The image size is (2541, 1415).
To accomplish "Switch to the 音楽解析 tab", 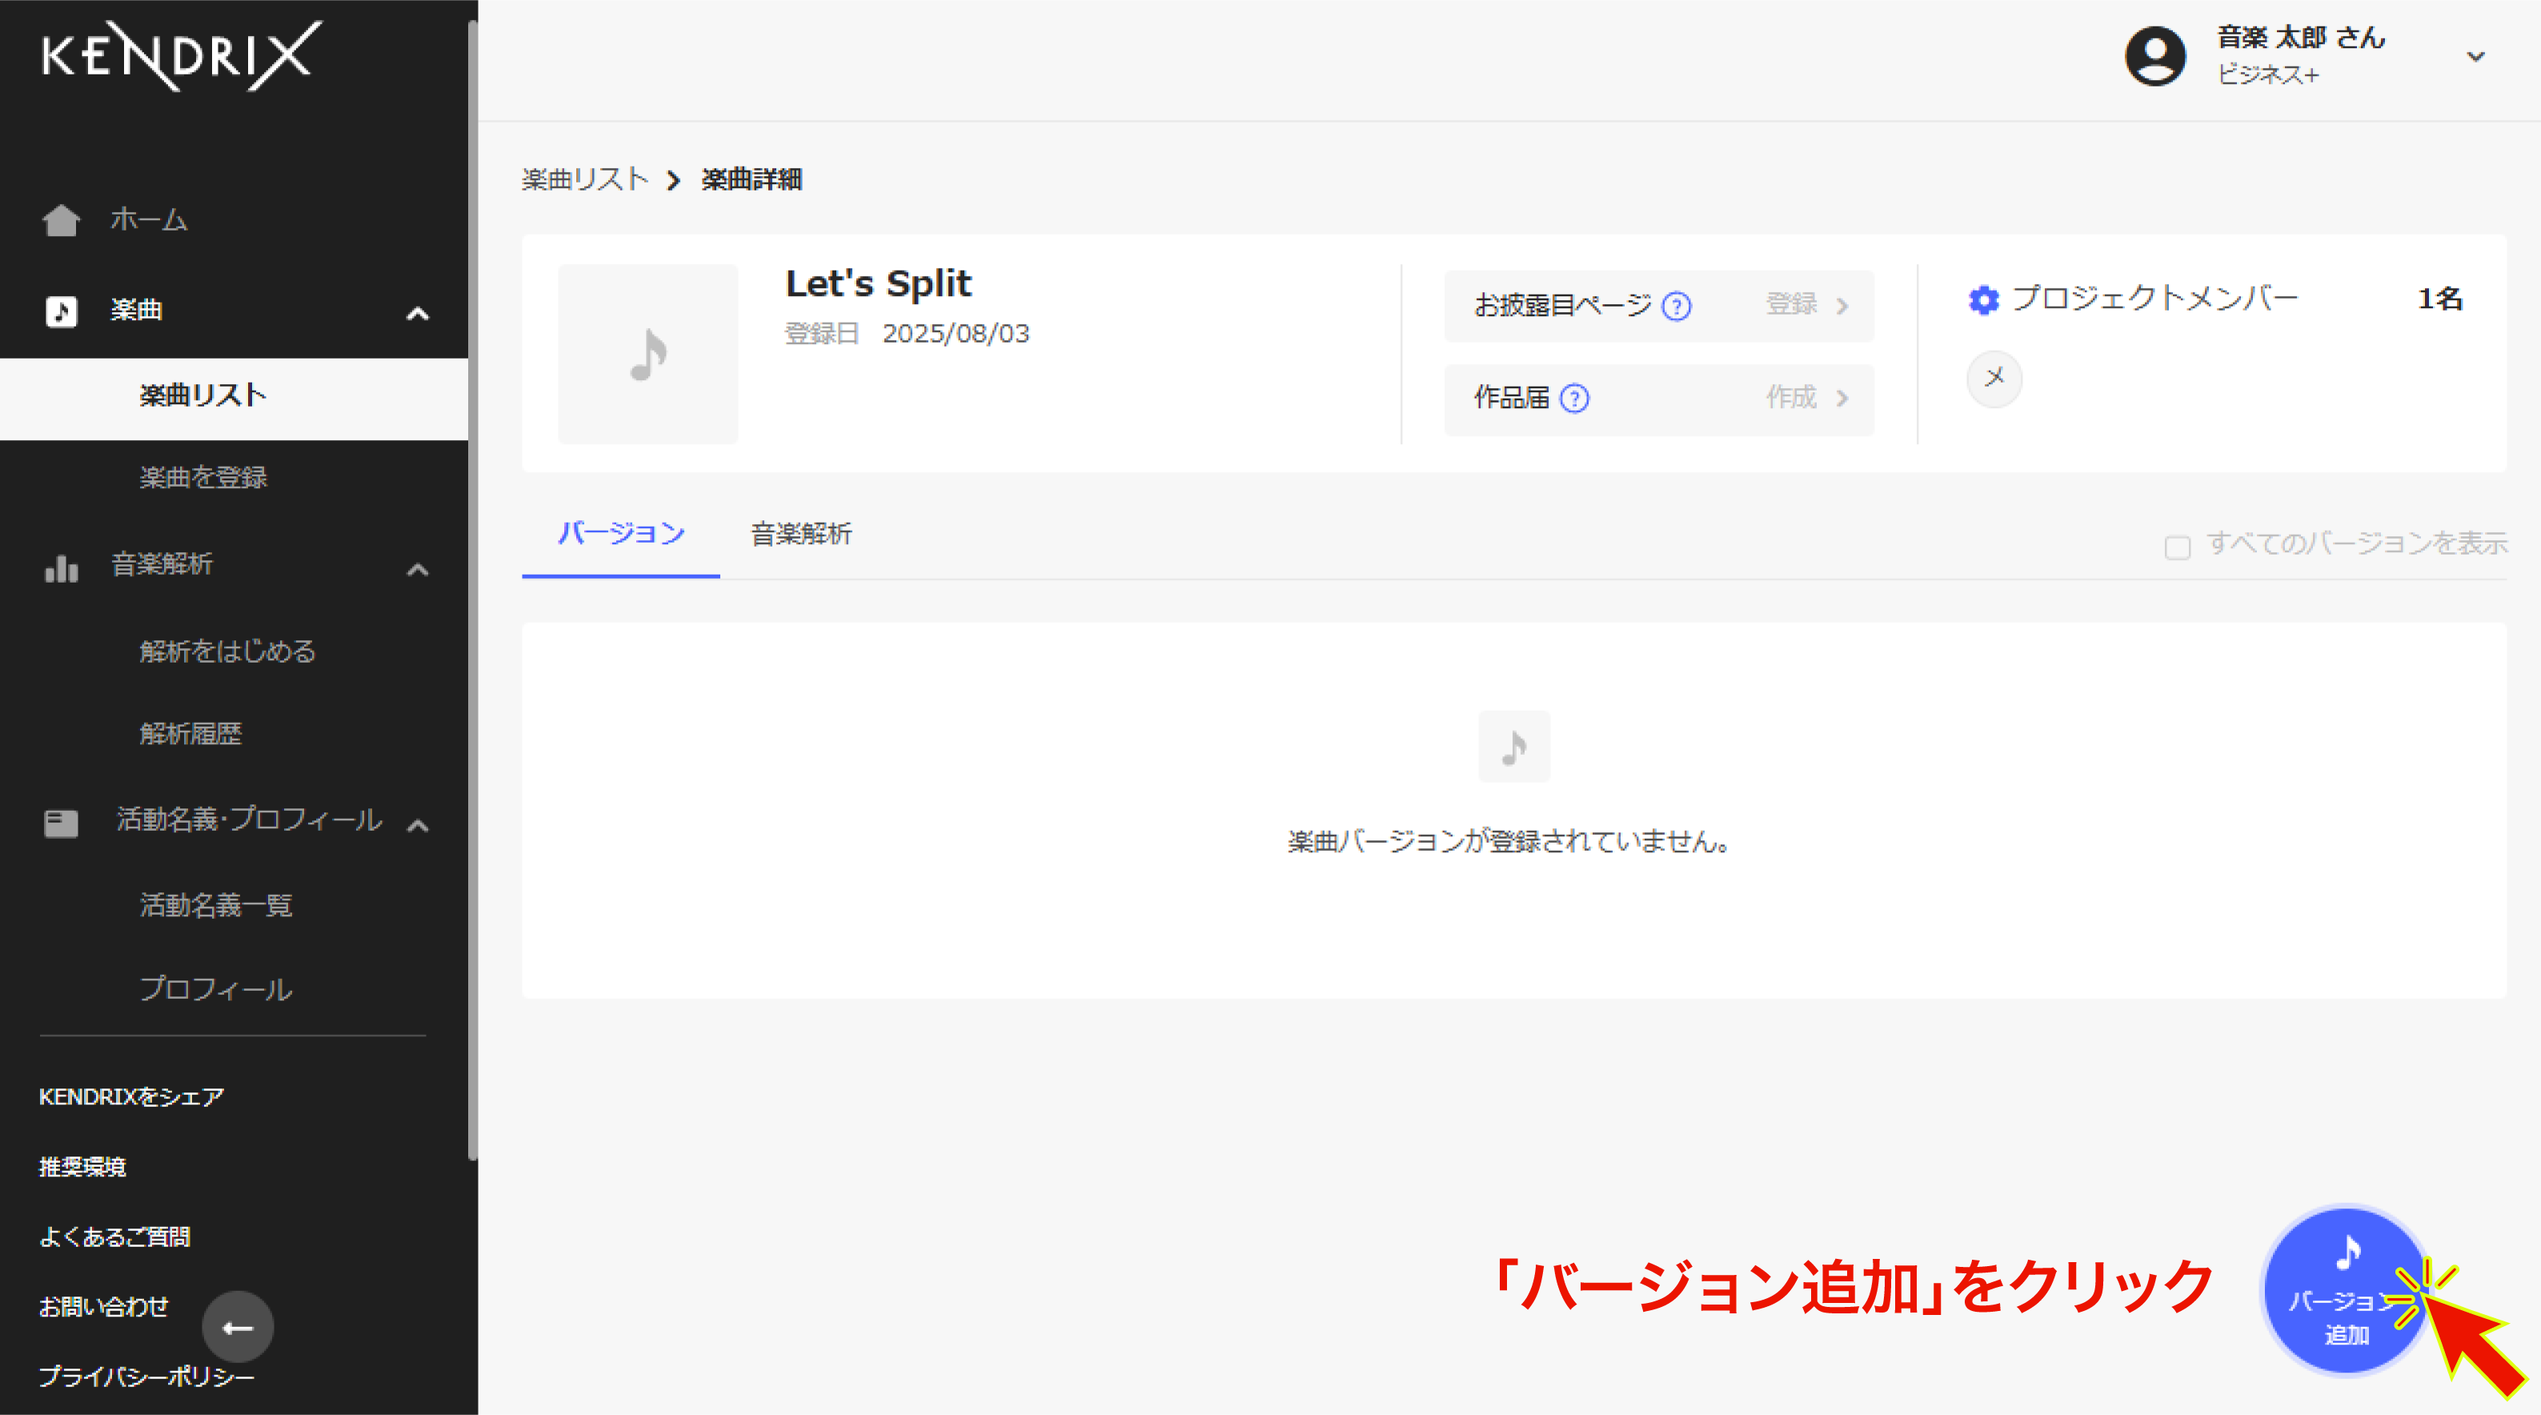I will click(801, 535).
